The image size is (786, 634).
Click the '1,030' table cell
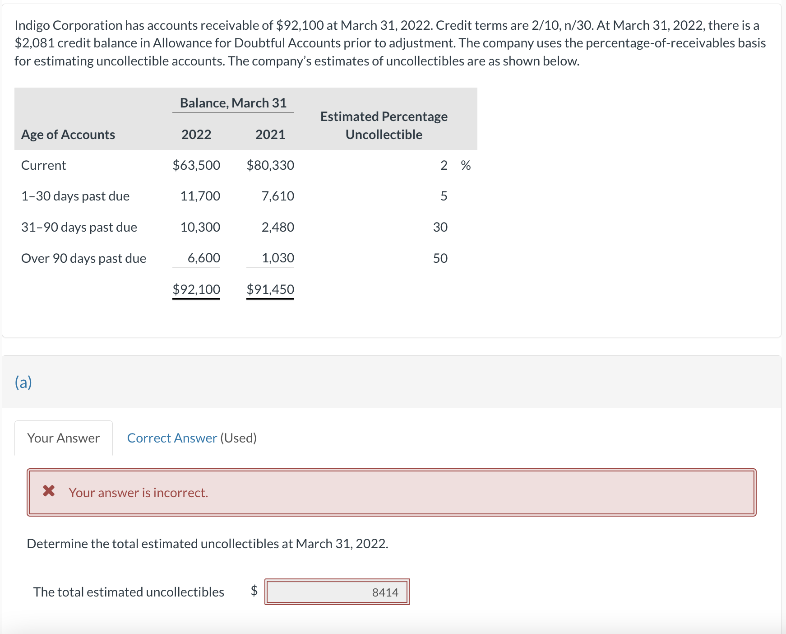[278, 258]
